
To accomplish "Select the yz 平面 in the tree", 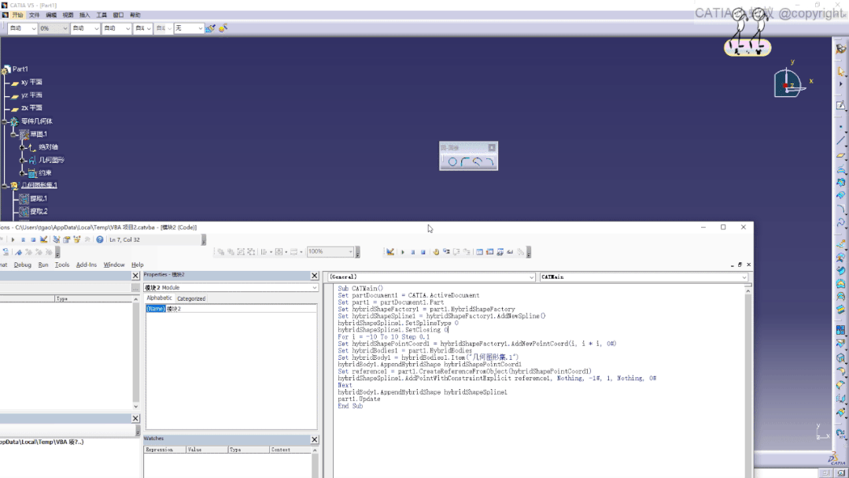I will point(31,94).
